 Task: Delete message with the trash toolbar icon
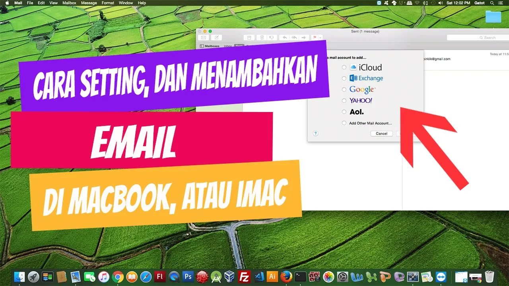[x=262, y=38]
